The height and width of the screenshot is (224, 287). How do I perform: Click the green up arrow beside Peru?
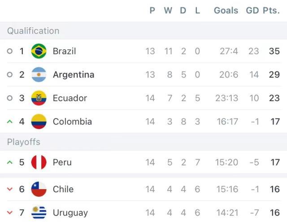click(x=10, y=162)
